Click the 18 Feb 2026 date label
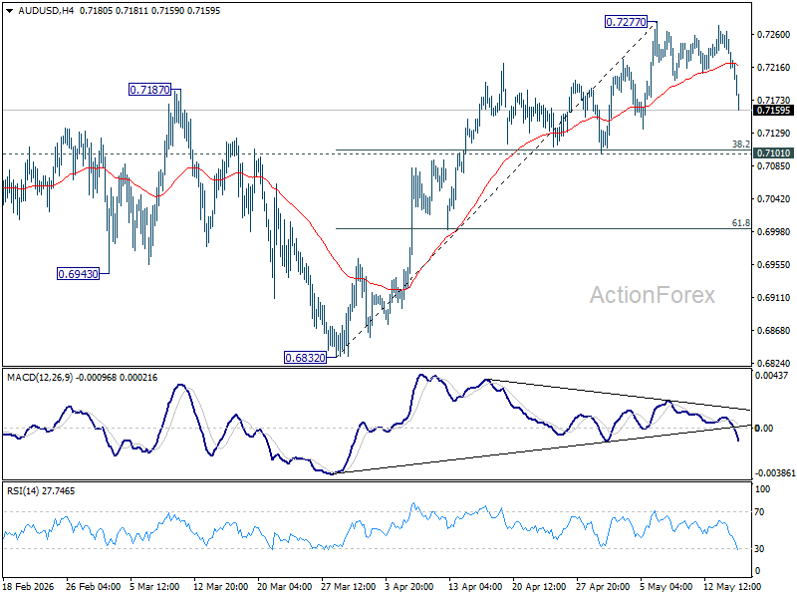The image size is (797, 598). (x=28, y=587)
